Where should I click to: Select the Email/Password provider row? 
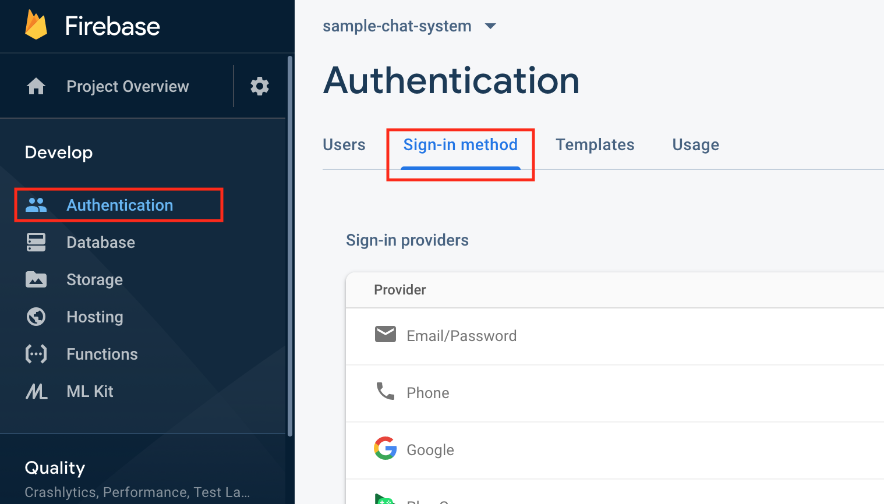[x=615, y=336]
